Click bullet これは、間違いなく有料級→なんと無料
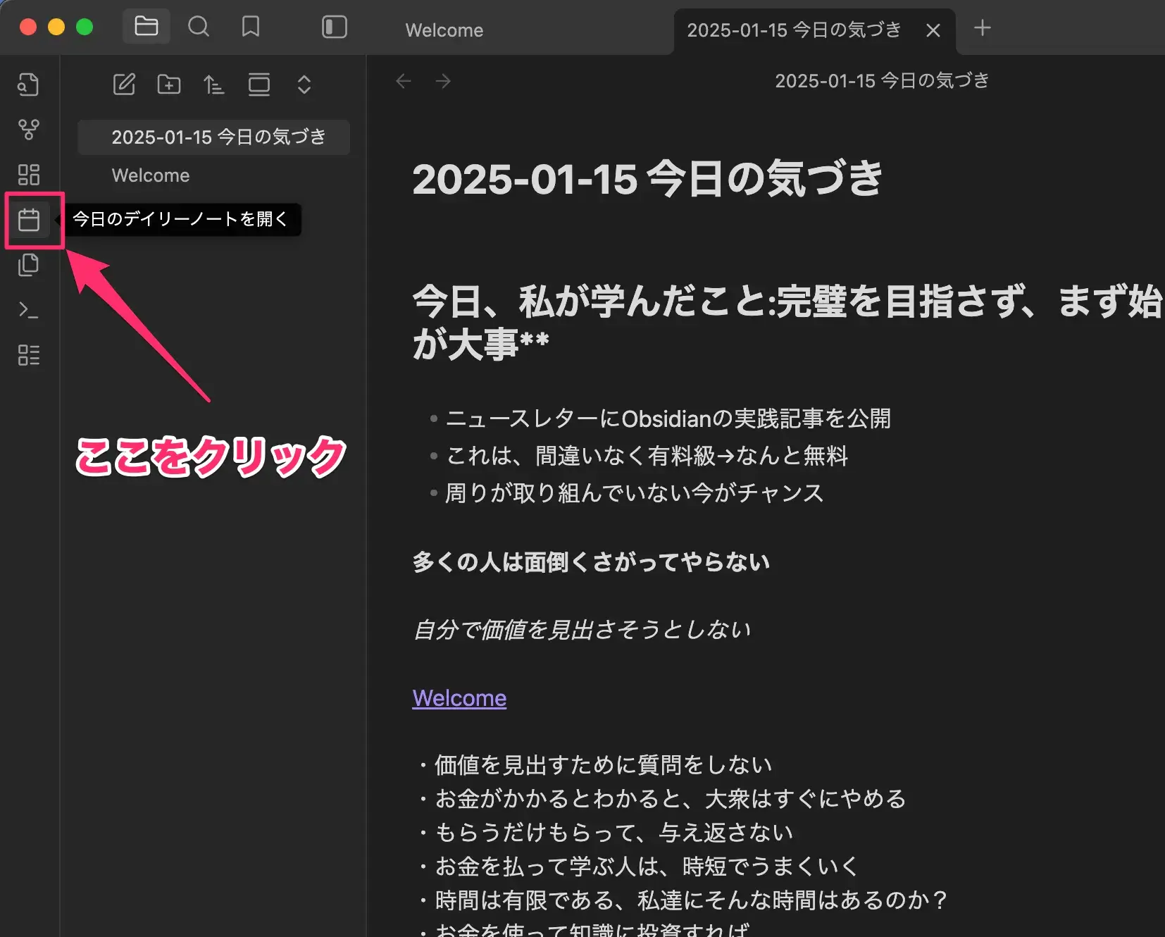1165x937 pixels. [647, 456]
